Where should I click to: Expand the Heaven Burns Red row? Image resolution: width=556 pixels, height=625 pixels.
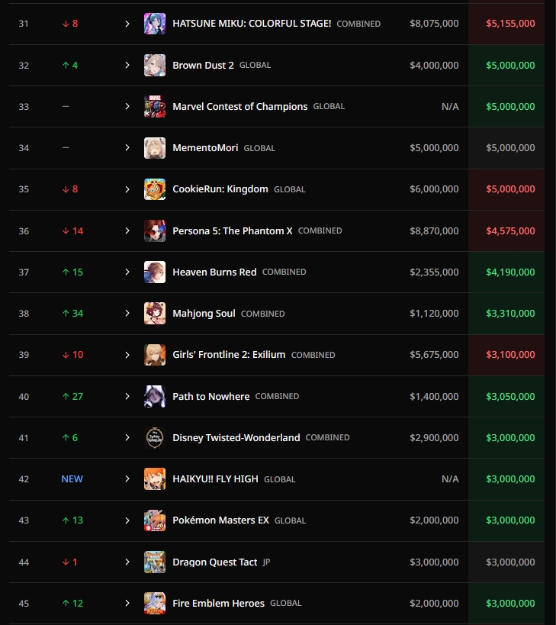pyautogui.click(x=127, y=272)
